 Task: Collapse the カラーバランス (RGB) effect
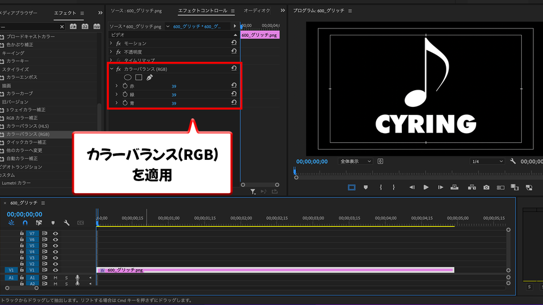tap(111, 69)
